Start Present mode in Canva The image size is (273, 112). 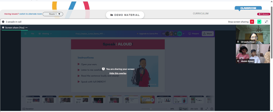(x=194, y=34)
